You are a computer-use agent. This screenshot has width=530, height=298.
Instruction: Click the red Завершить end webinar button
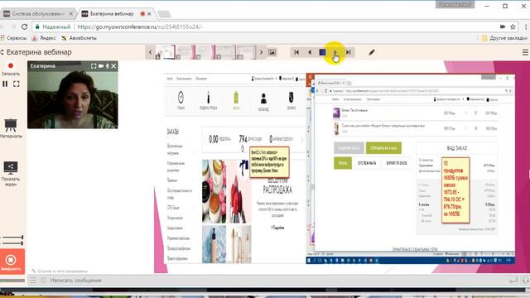(x=12, y=262)
